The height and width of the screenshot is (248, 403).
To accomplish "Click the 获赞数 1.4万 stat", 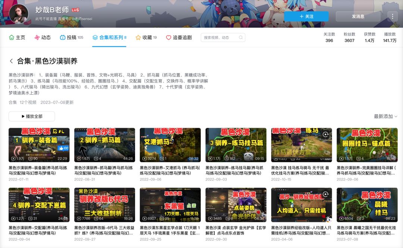I will (x=369, y=37).
